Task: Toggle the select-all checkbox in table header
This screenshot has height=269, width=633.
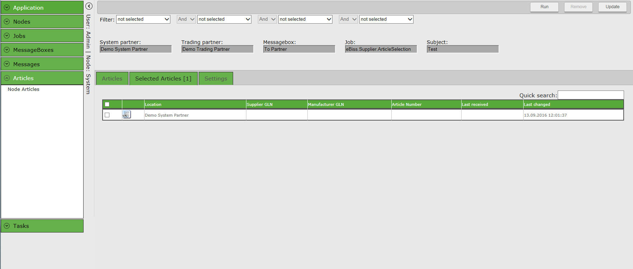Action: (x=107, y=104)
